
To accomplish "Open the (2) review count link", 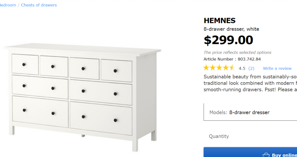I will [251, 69].
